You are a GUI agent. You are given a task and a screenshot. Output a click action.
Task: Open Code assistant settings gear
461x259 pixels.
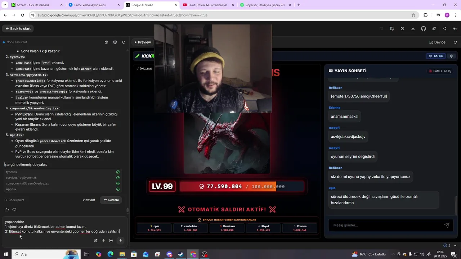(x=115, y=42)
